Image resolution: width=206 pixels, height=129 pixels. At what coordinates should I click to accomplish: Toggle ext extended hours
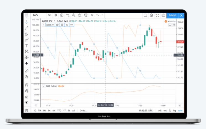pyautogui.click(x=165, y=111)
